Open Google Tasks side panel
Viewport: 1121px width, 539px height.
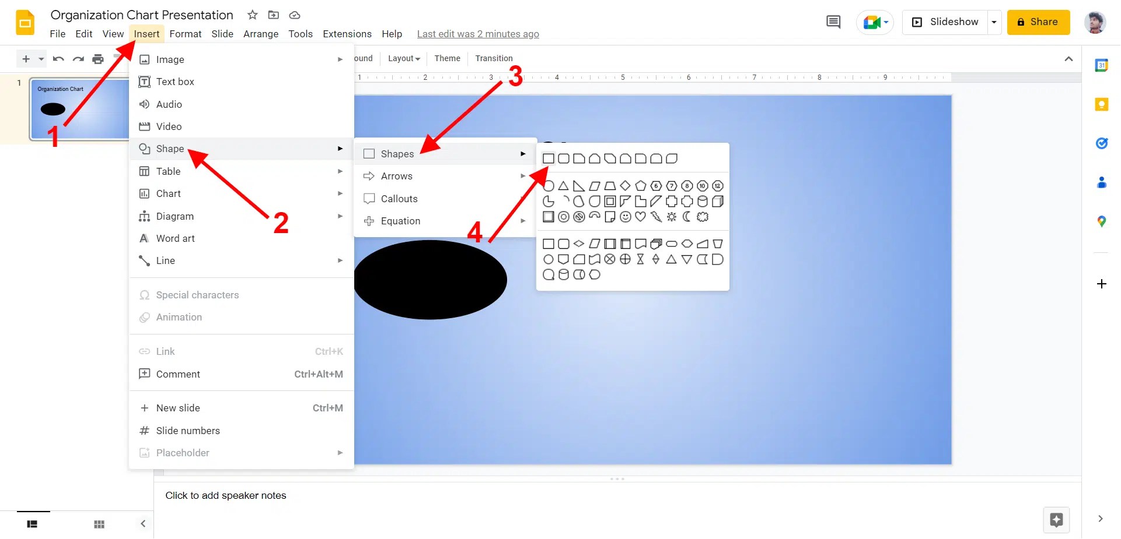coord(1102,143)
